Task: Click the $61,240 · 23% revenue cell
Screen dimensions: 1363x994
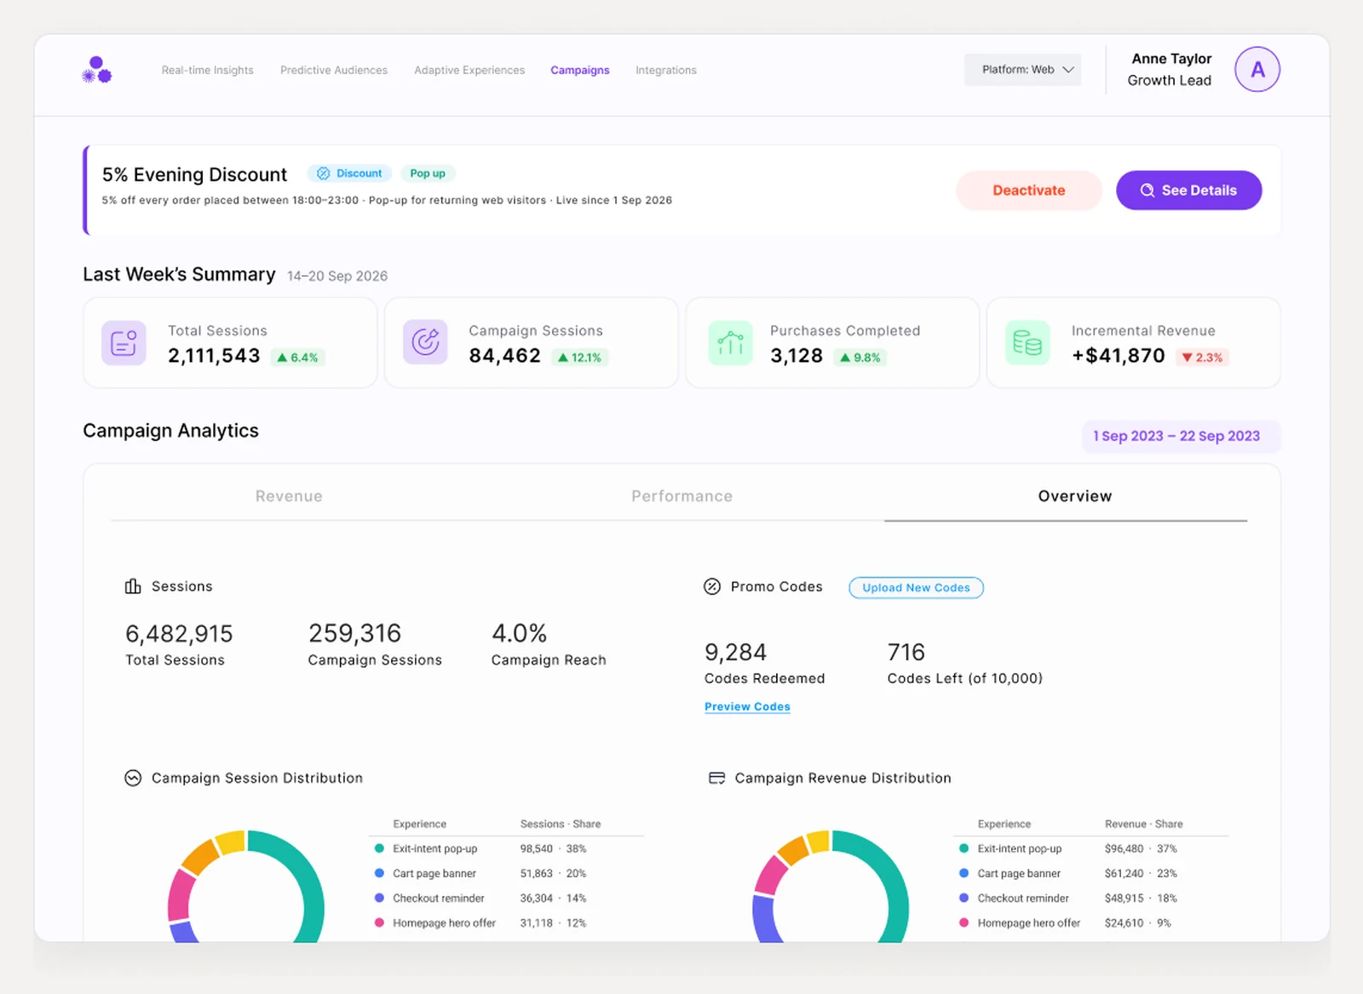Action: click(1140, 873)
